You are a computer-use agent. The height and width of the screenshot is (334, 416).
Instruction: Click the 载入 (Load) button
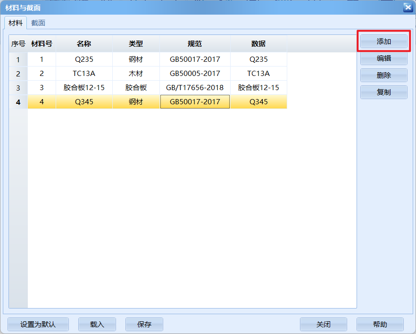pyautogui.click(x=97, y=325)
